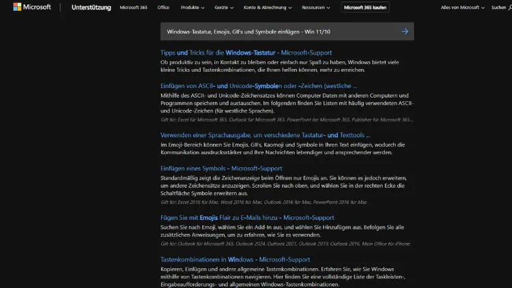Open Fügen Sie mit Emojis Flair result
Viewport: 512px width, 288px height.
point(247,218)
